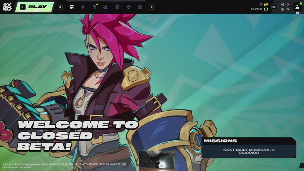The width and height of the screenshot is (304, 171).
Task: Click the prod-sea server URL text
Action: click(17, 167)
